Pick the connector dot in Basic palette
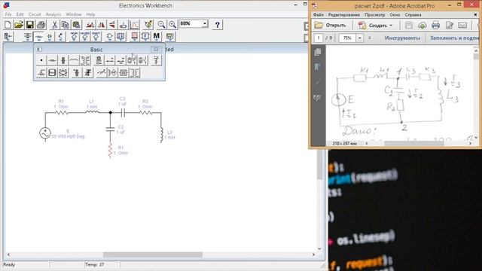The width and height of the screenshot is (482, 271). click(x=41, y=60)
